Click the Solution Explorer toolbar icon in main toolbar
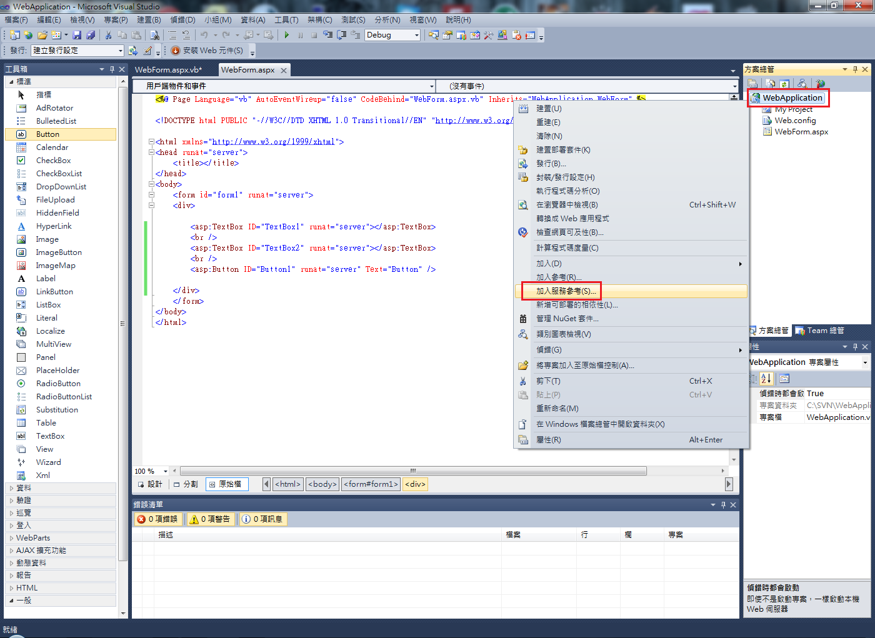 tap(433, 35)
